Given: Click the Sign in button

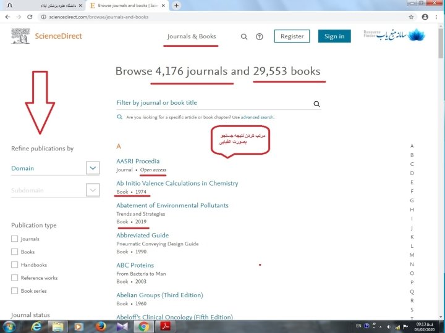Looking at the screenshot, I should coord(334,36).
